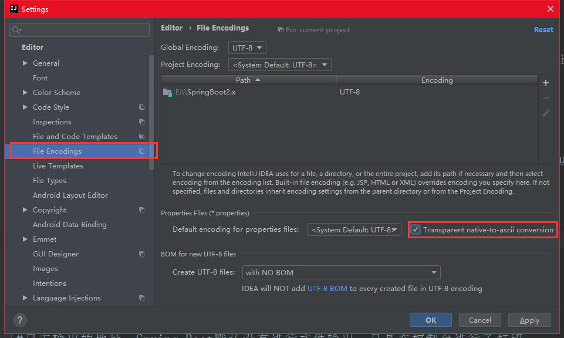Screen dimensions: 564x338
Task: Expand the Color Scheme tree node
Action: pyautogui.click(x=25, y=92)
